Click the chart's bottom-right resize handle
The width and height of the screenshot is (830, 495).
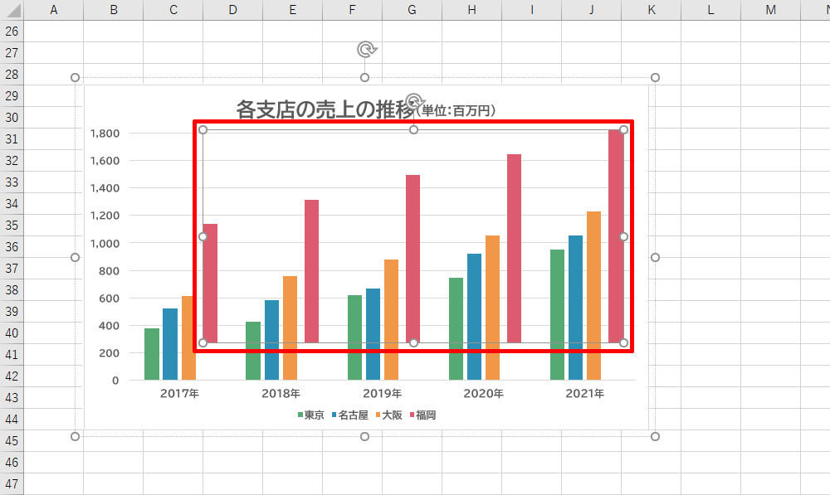point(655,436)
